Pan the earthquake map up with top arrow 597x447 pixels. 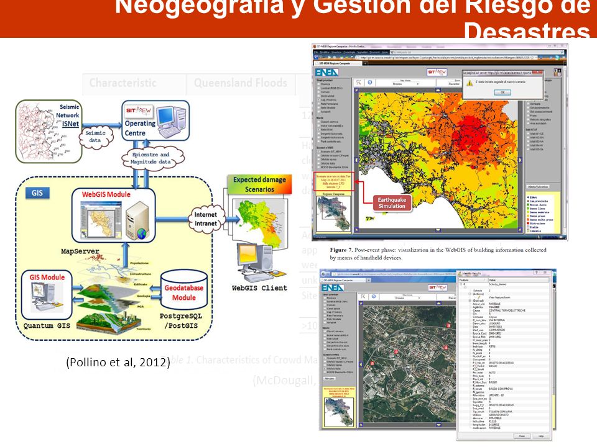438,90
